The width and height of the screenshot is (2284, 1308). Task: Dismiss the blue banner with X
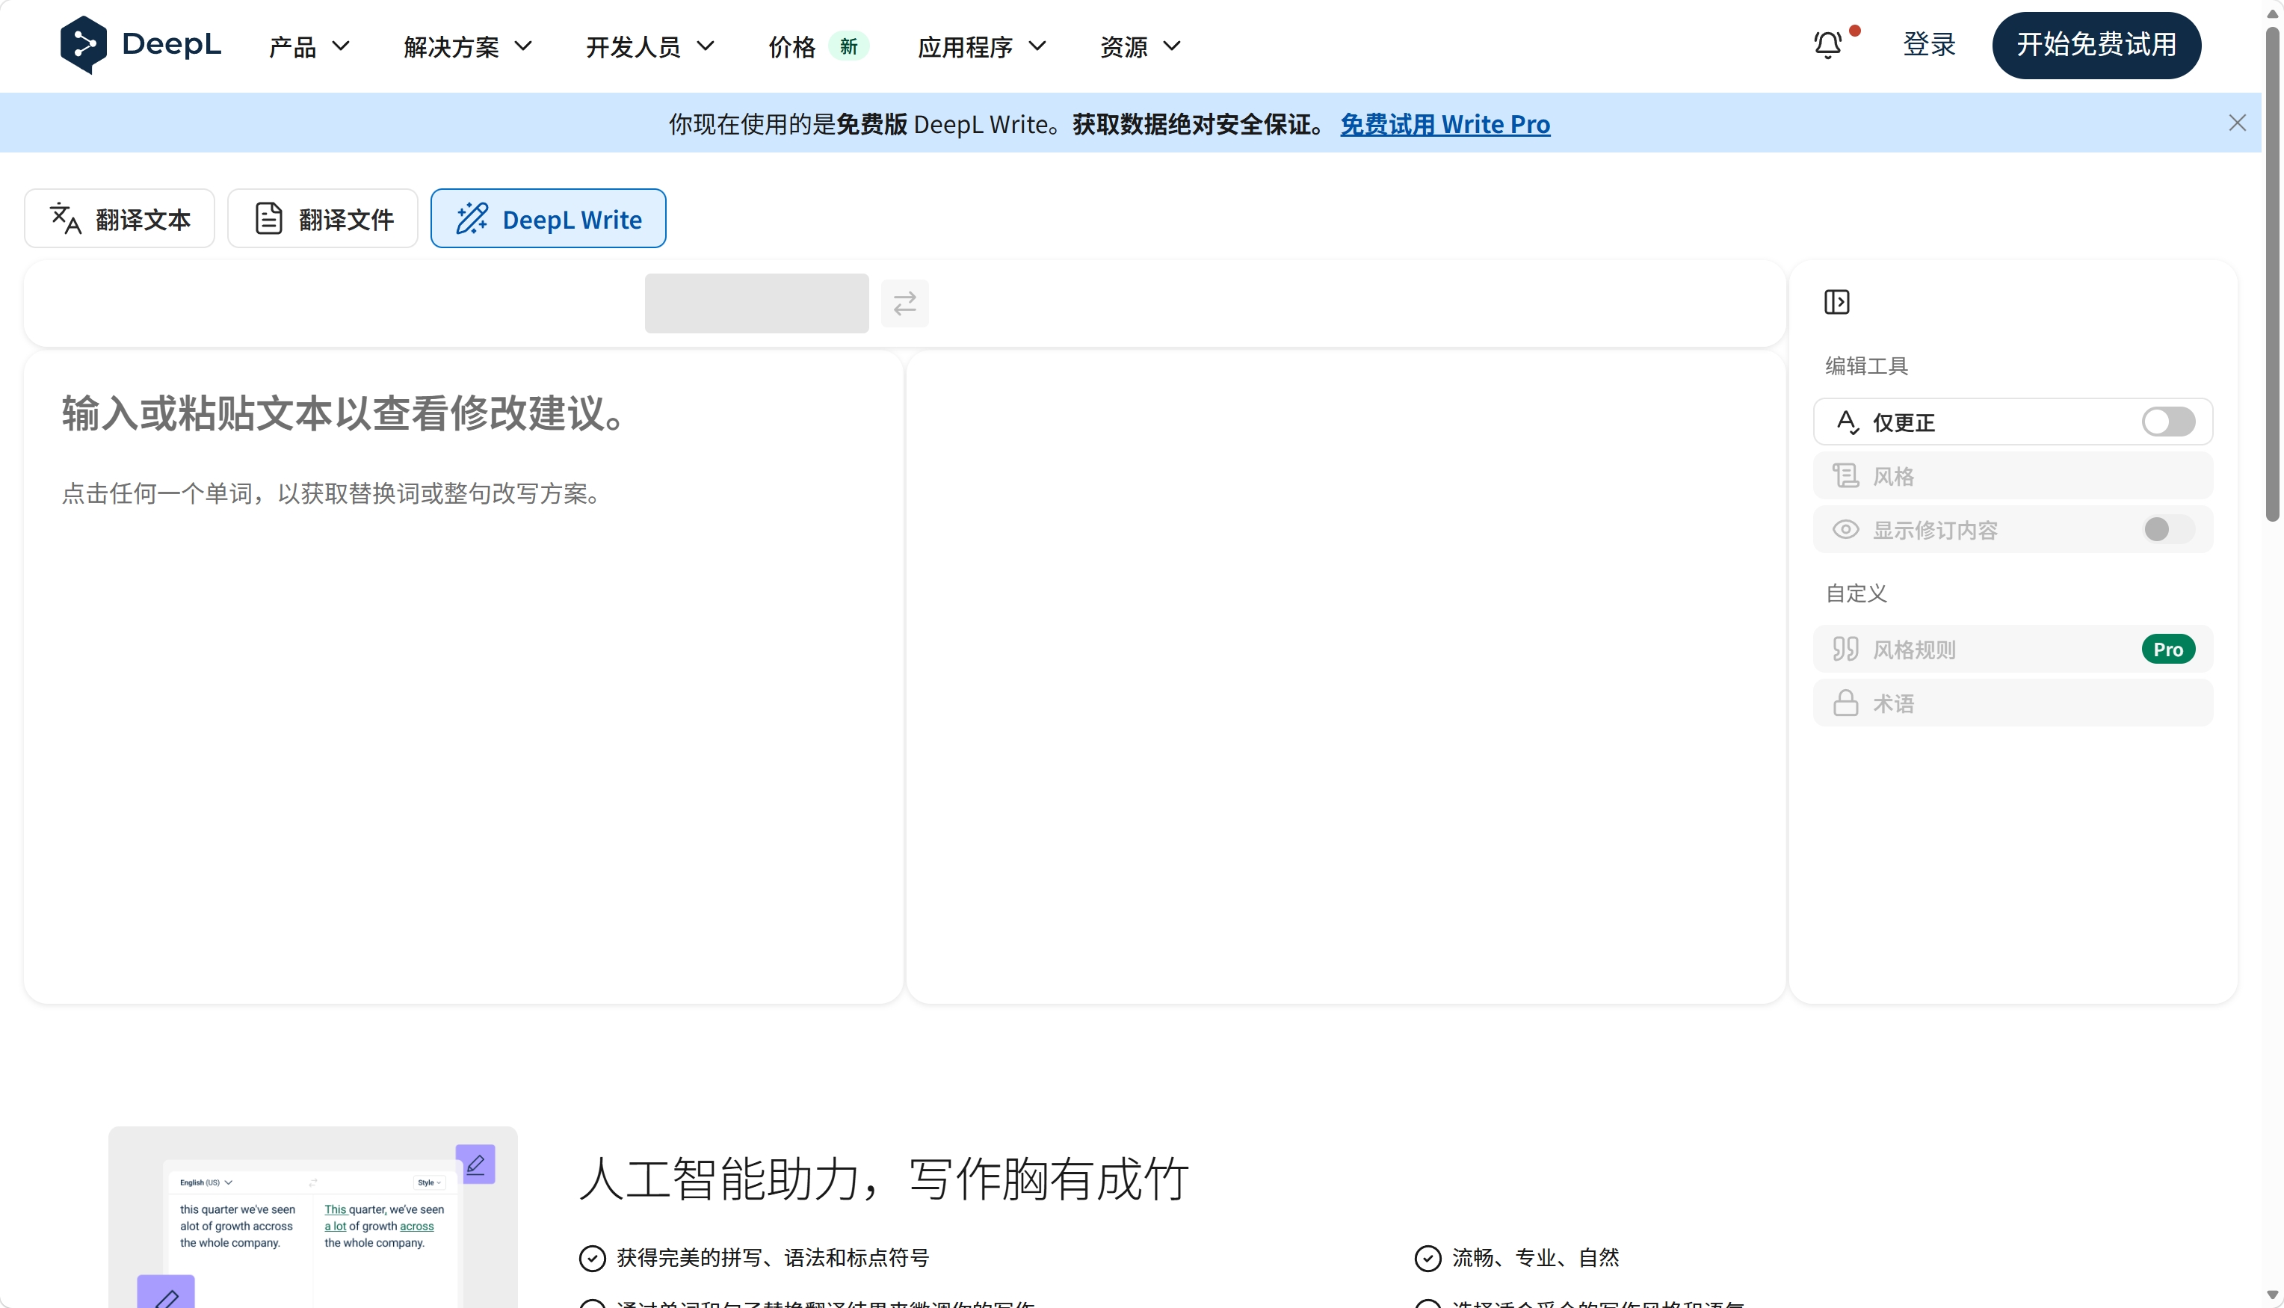coord(2238,123)
